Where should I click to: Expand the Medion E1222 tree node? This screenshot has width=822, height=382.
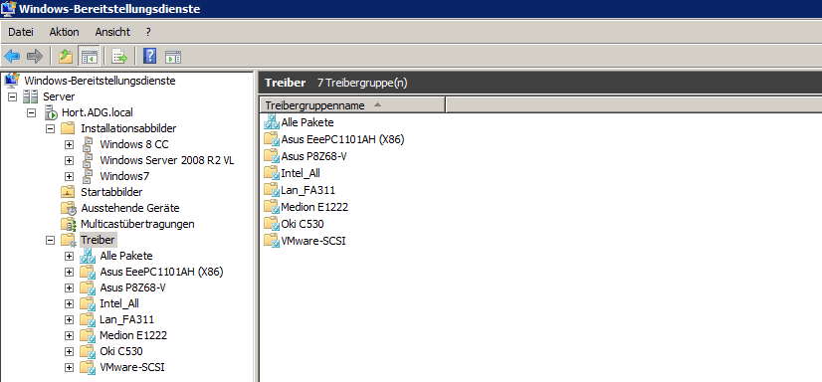(x=70, y=335)
